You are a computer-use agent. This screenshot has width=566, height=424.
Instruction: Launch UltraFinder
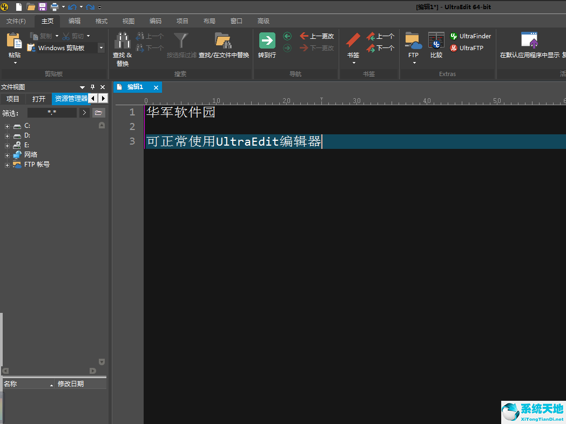point(470,36)
